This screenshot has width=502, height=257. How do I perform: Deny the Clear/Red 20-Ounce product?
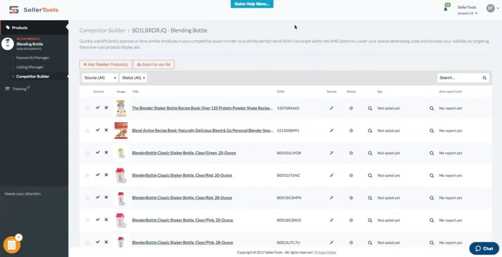106,175
